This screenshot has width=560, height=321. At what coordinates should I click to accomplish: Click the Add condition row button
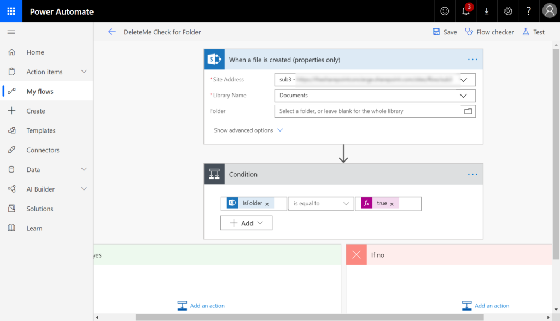point(246,223)
